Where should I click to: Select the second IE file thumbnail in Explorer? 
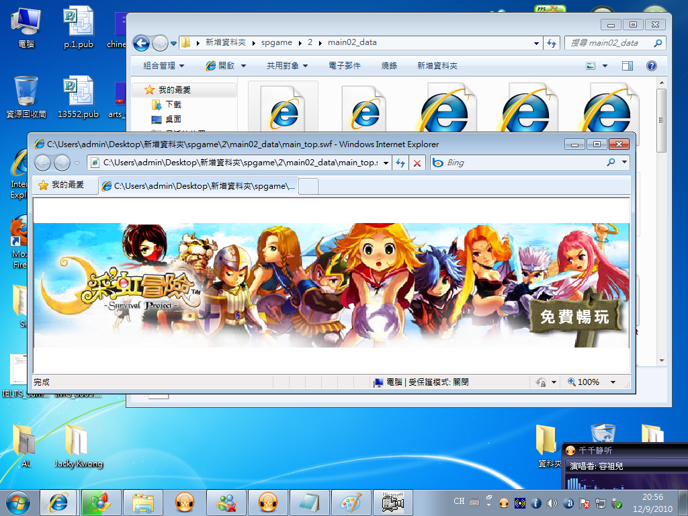click(x=364, y=108)
